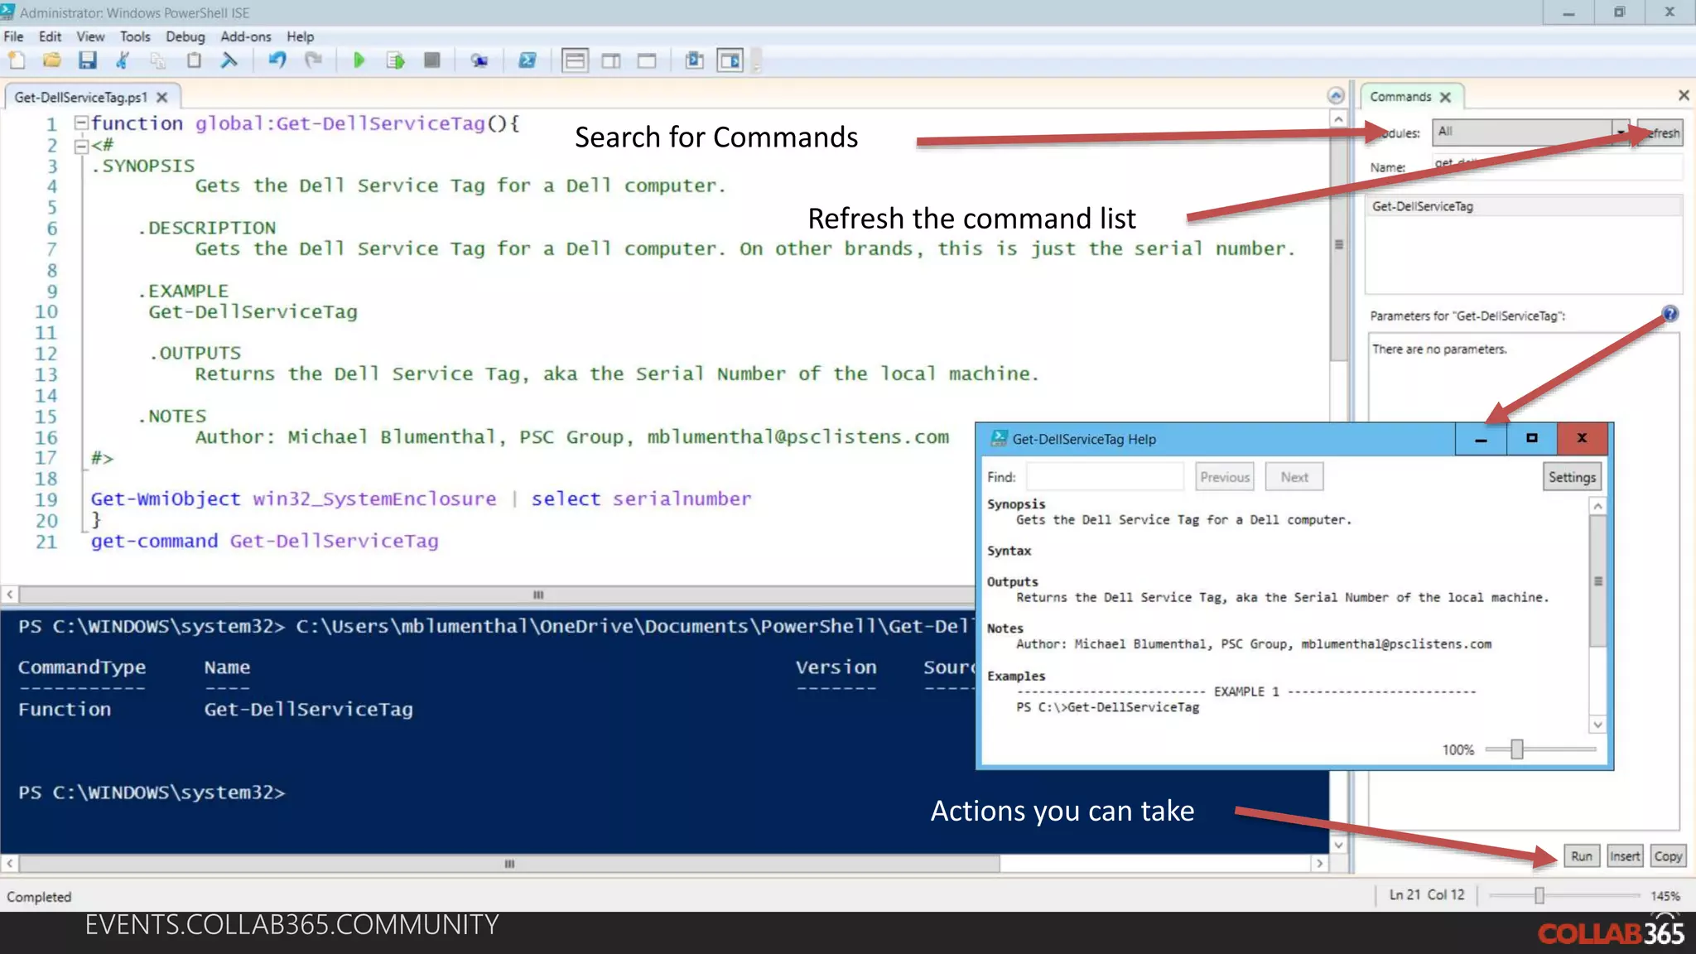The image size is (1696, 954).
Task: Show script pane right layout icon
Action: click(x=611, y=60)
